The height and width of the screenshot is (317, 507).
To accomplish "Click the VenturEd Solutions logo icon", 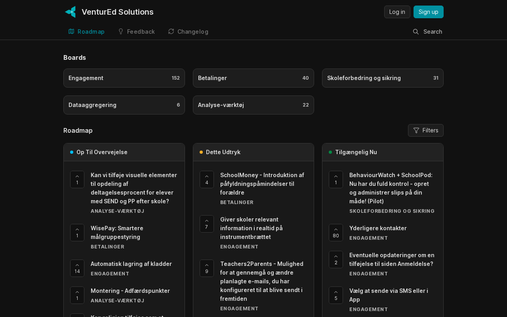I will tap(70, 12).
